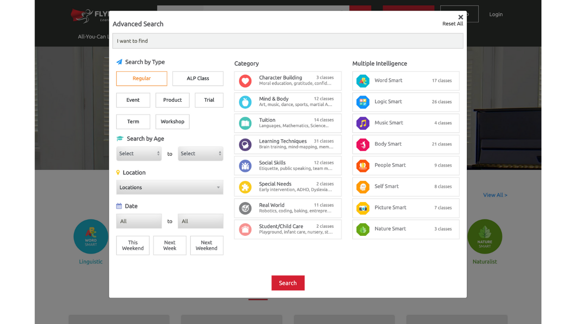Screen dimensions: 576x324
Task: Open the maximum age Select dropdown
Action: point(200,154)
